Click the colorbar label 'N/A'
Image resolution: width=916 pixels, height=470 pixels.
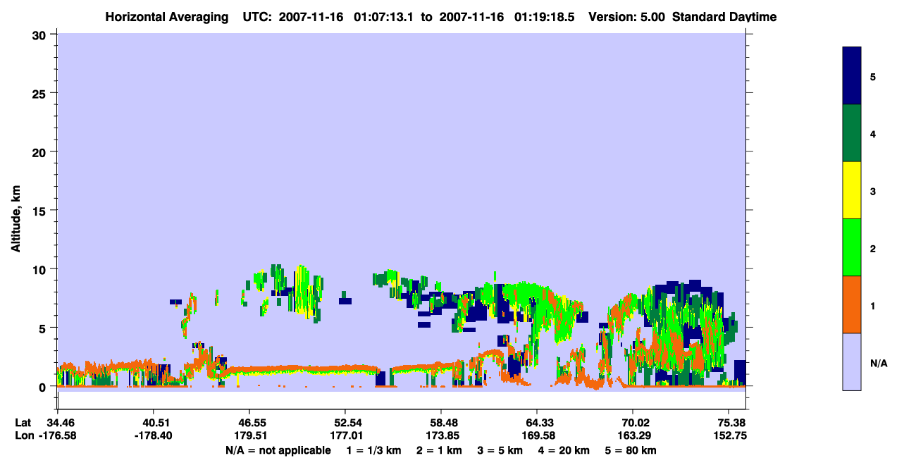[x=879, y=364]
